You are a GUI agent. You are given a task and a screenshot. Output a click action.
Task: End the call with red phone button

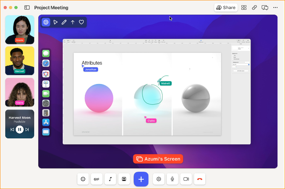pos(200,179)
